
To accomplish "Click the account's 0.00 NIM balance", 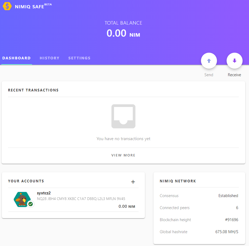I will pos(127,206).
